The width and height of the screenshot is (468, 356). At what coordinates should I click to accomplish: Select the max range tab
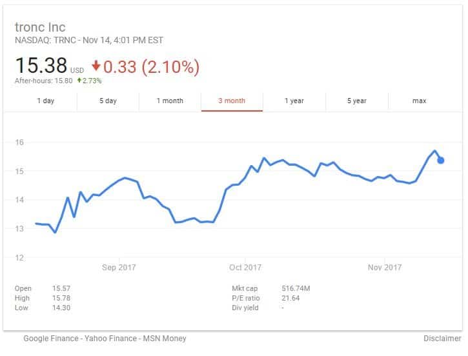click(x=420, y=101)
